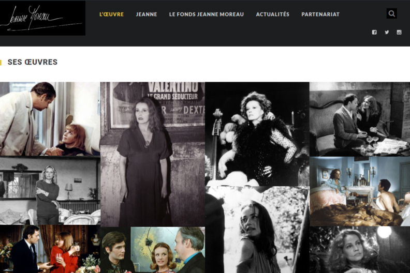
Task: Open the blue bedroom color still
Action: 360,191
